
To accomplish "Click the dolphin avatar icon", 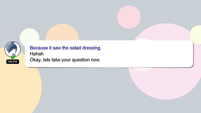I will (13, 49).
